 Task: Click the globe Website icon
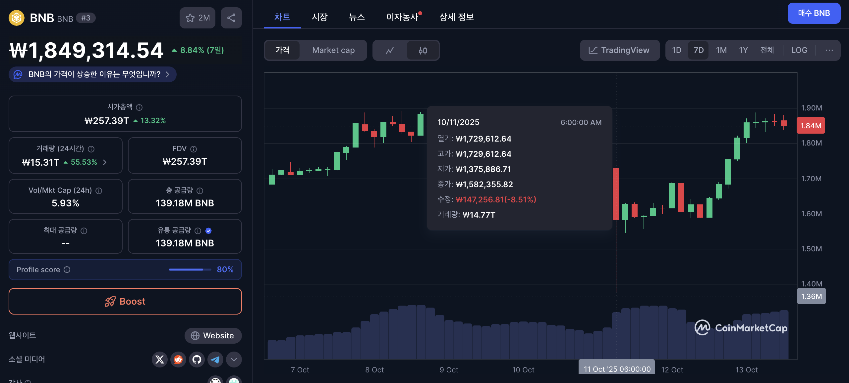point(195,335)
